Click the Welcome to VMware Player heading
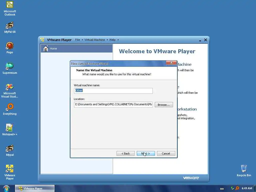The height and width of the screenshot is (192, 256). (157, 51)
